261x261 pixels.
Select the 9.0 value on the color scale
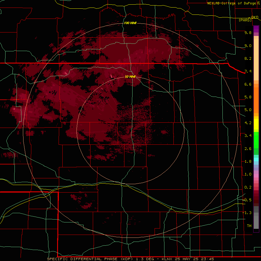pos(248,46)
